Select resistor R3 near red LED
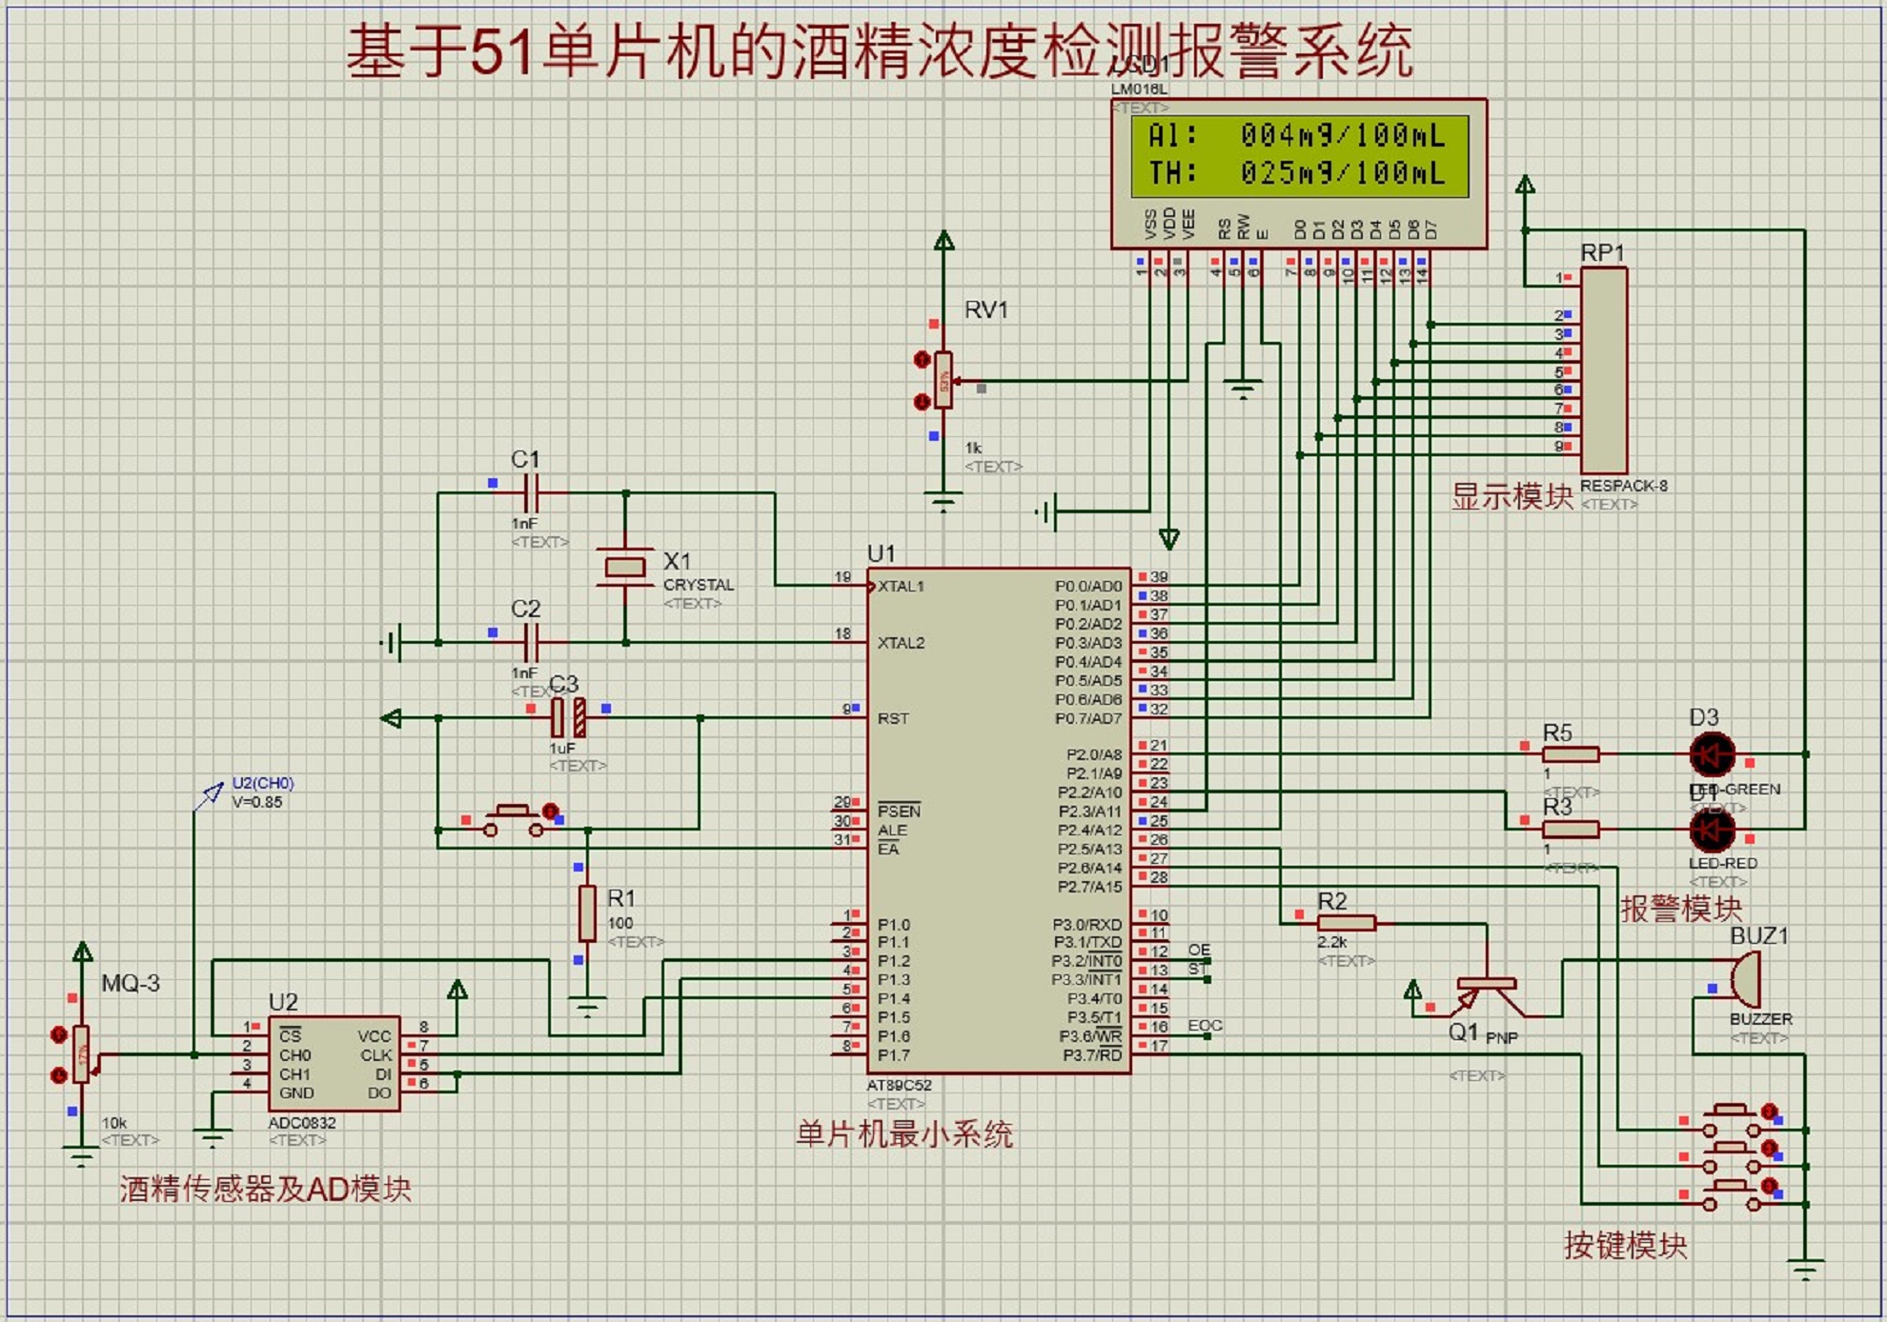Screen dimensions: 1887x1322 coord(1570,830)
